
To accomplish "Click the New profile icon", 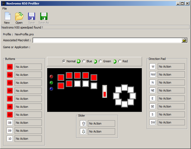I will pyautogui.click(x=7, y=16).
